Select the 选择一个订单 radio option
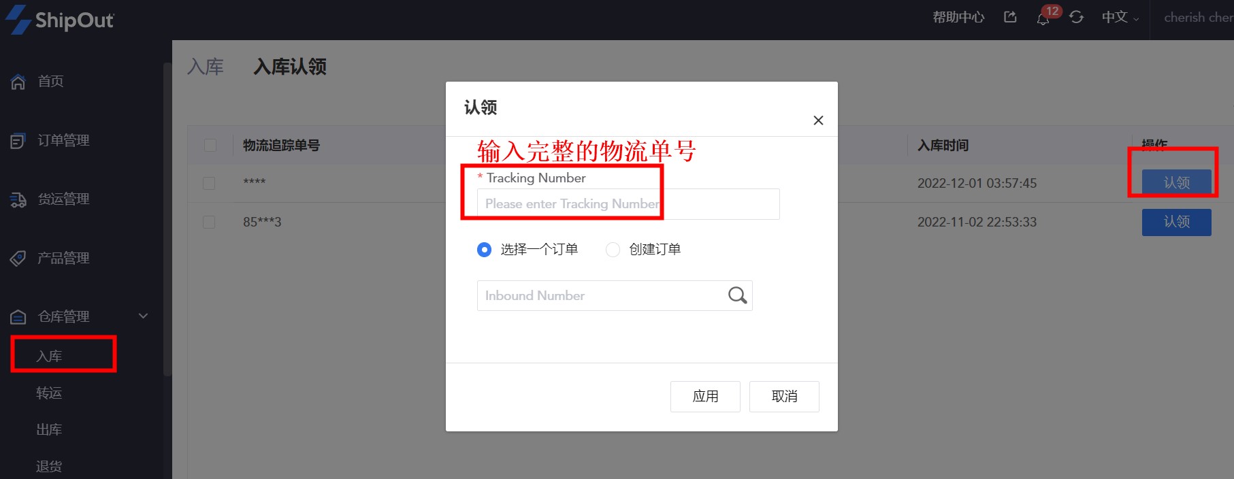The width and height of the screenshot is (1234, 479). (x=484, y=250)
